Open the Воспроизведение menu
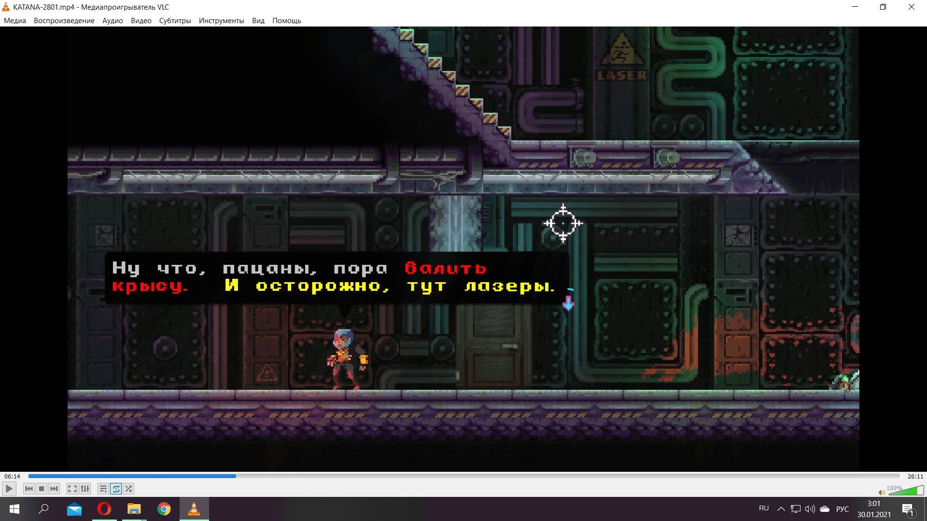Image resolution: width=927 pixels, height=521 pixels. tap(64, 20)
